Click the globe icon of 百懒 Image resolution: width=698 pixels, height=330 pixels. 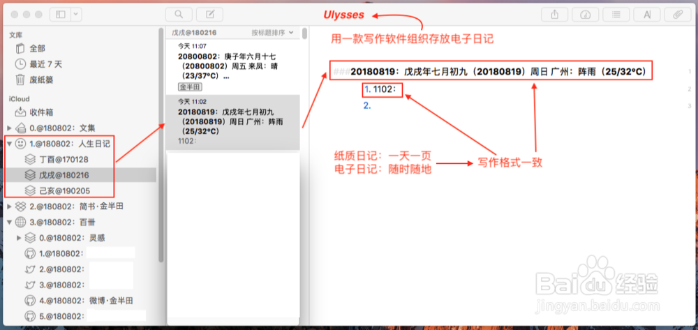click(20, 221)
